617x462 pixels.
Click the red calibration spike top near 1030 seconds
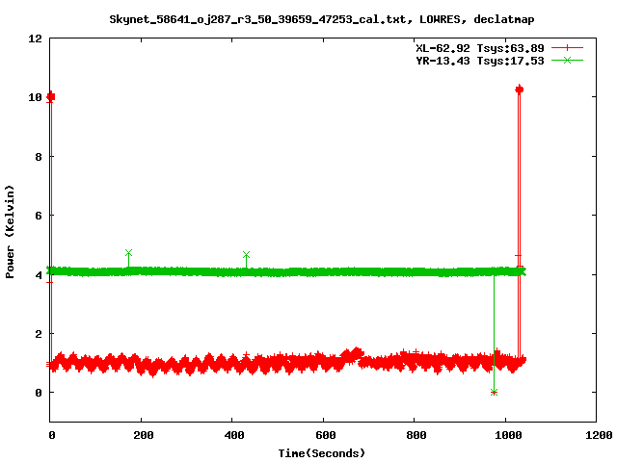click(x=519, y=90)
